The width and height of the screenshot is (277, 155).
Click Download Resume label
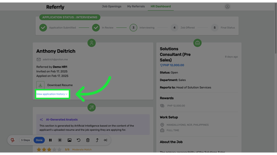click(60, 85)
